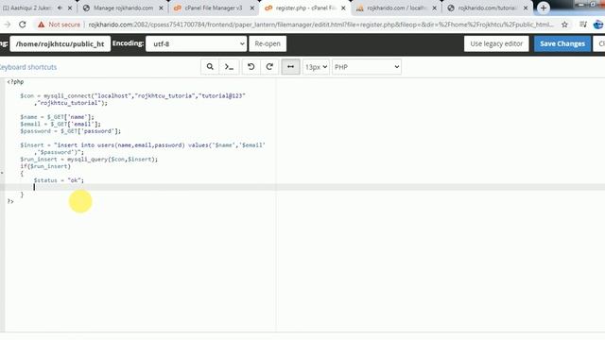This screenshot has width=605, height=340.
Task: Close the register.php cPanel tab
Action: [343, 8]
